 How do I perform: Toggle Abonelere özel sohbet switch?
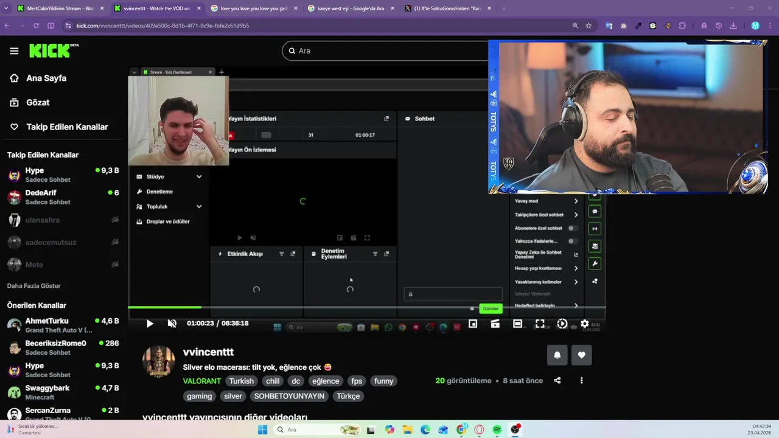click(x=571, y=228)
